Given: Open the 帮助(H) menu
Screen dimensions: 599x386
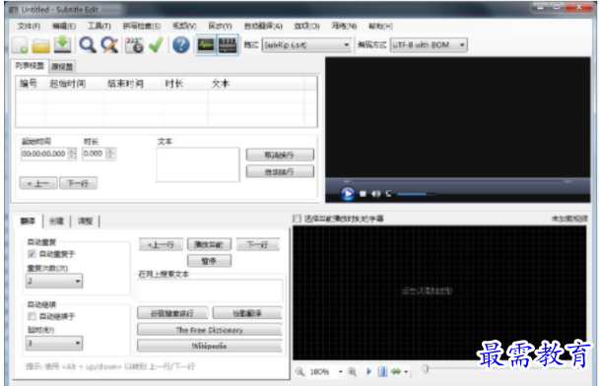Looking at the screenshot, I should point(380,26).
